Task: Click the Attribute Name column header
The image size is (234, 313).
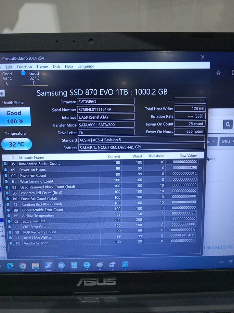Action: (31, 158)
